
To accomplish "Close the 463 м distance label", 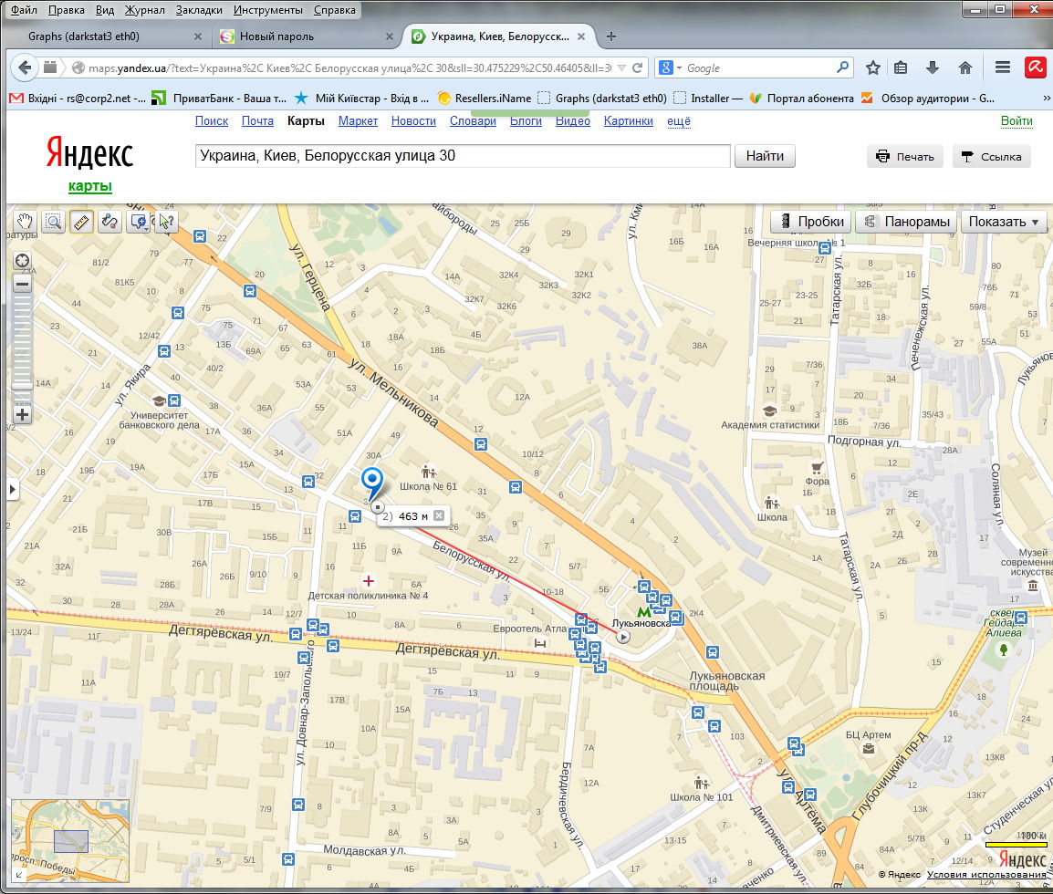I will (x=439, y=515).
